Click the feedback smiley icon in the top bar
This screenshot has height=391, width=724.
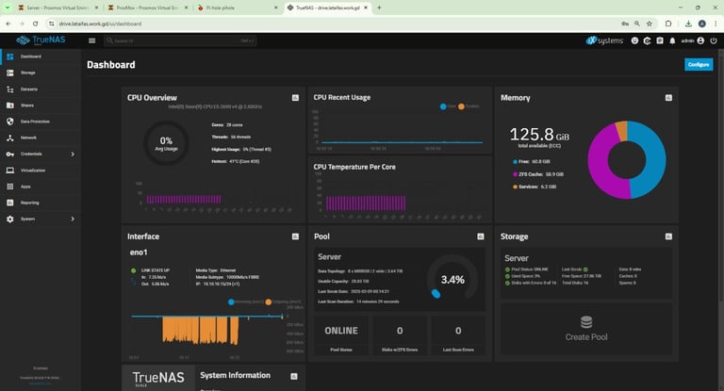click(634, 41)
